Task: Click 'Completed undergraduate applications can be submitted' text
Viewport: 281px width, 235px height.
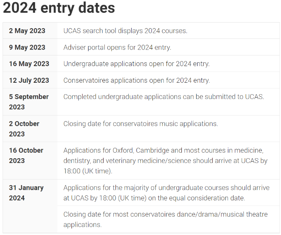Action: (163, 97)
